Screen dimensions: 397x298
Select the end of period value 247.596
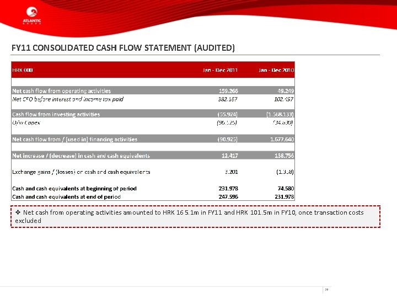[228, 196]
